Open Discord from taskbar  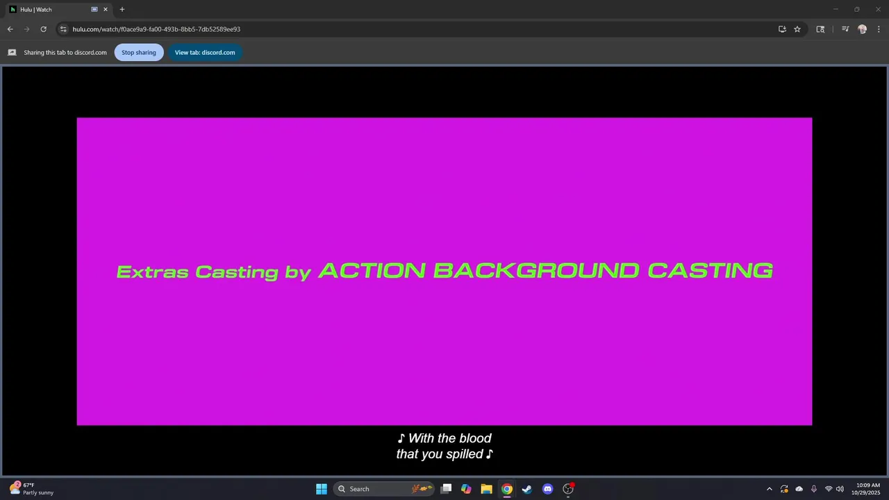click(x=547, y=489)
